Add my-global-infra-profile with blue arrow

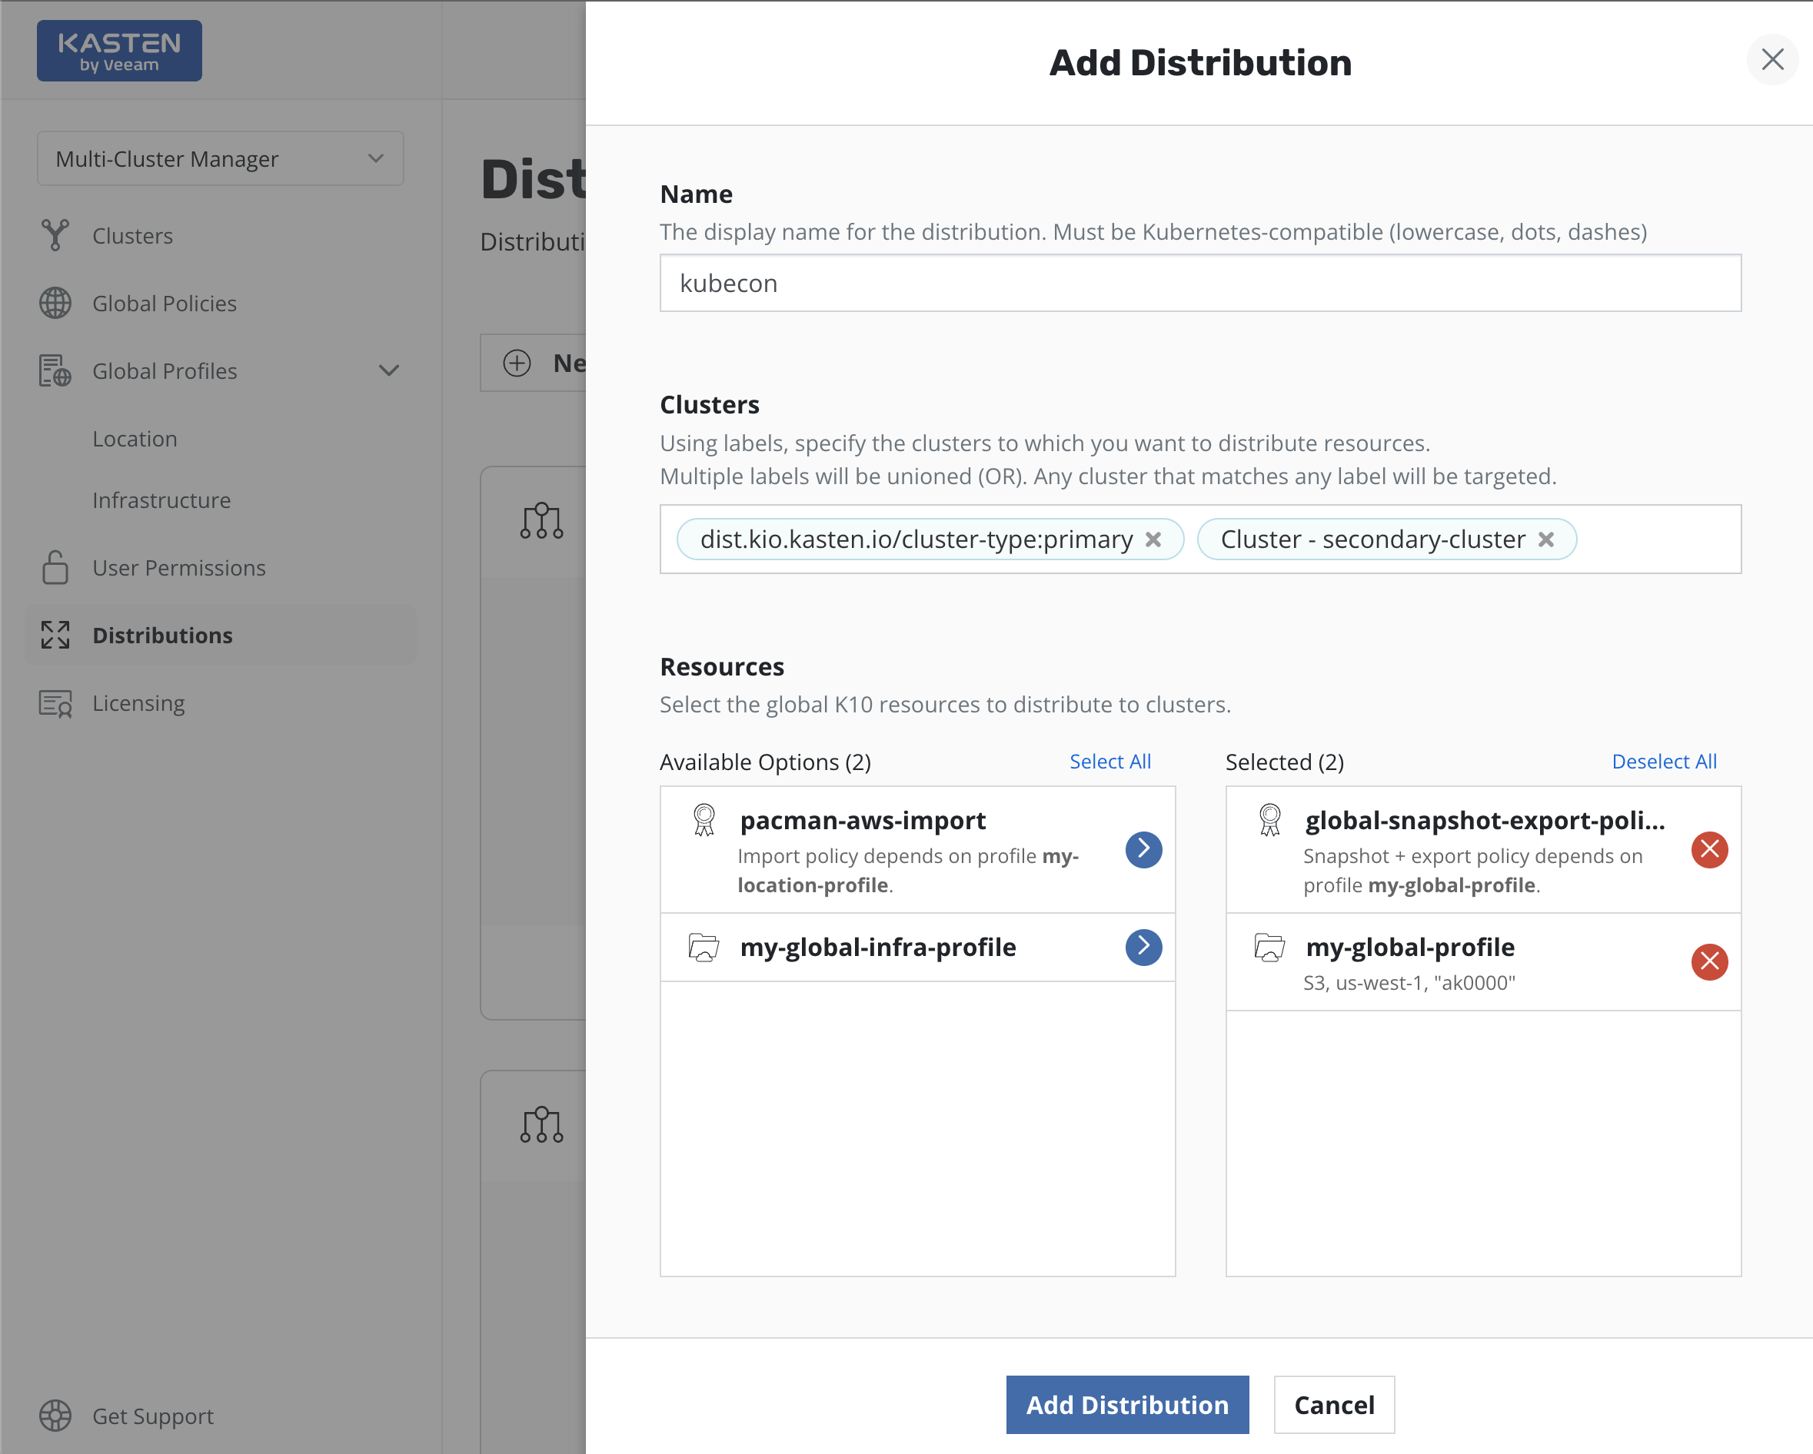[x=1143, y=948]
